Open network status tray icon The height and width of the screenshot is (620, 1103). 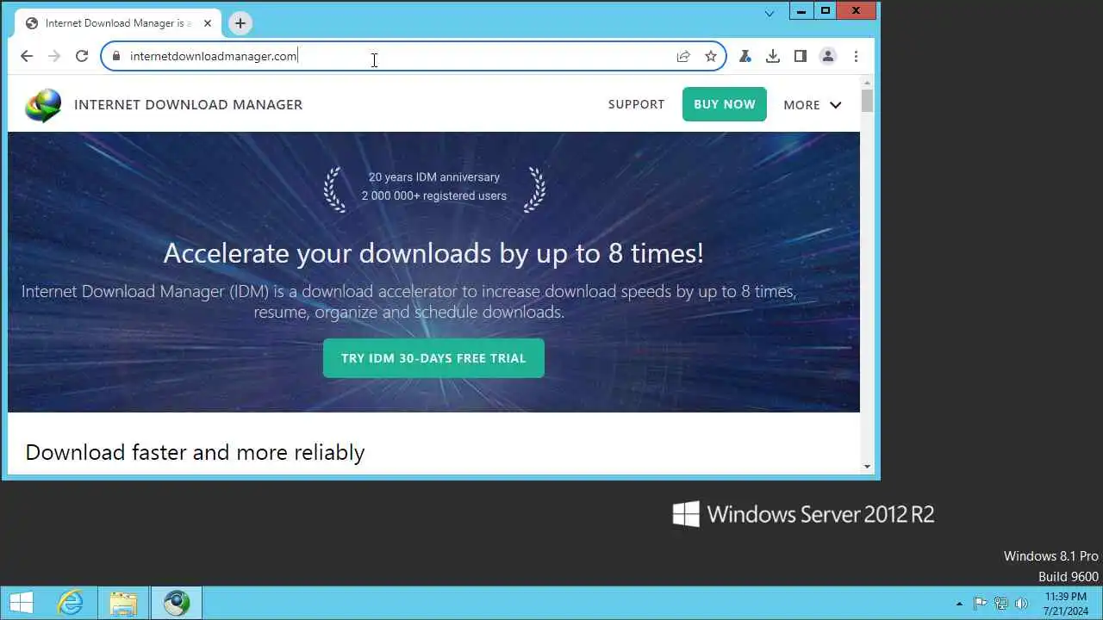point(1001,604)
